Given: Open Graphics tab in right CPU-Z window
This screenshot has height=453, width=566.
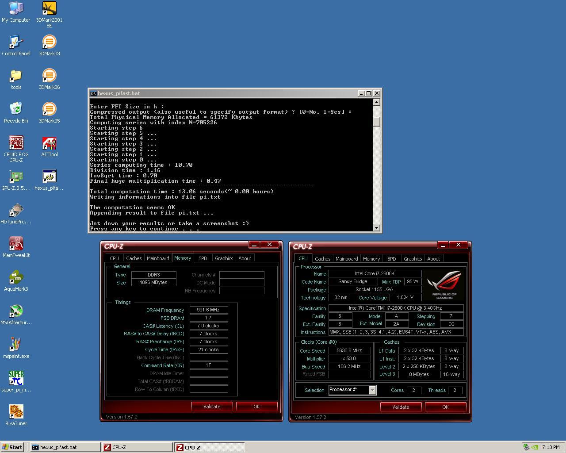Looking at the screenshot, I should pyautogui.click(x=413, y=259).
